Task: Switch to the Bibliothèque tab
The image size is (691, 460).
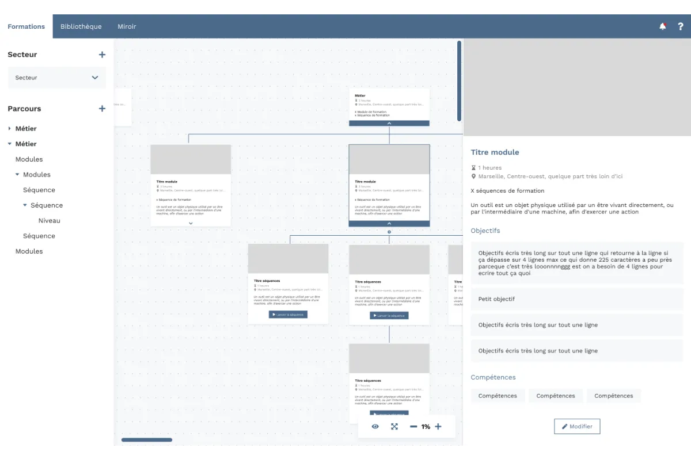Action: pos(81,26)
